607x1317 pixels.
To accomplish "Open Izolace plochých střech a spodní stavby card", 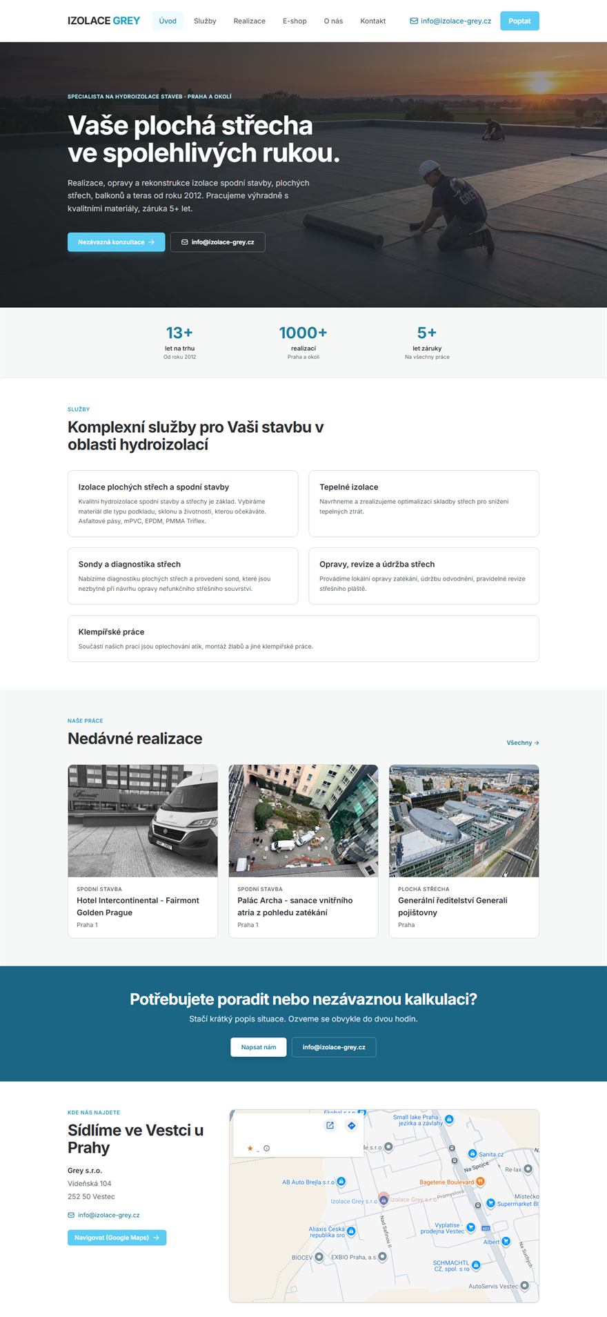I will tap(183, 503).
